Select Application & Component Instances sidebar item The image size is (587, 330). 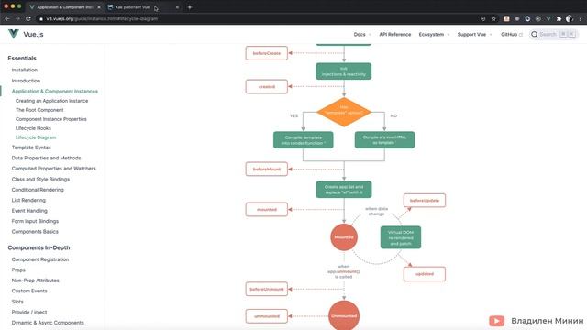tap(55, 92)
